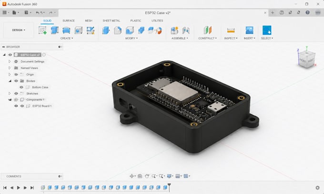Image resolution: width=324 pixels, height=194 pixels.
Task: Switch to the PLASTIC tab
Action: point(136,20)
